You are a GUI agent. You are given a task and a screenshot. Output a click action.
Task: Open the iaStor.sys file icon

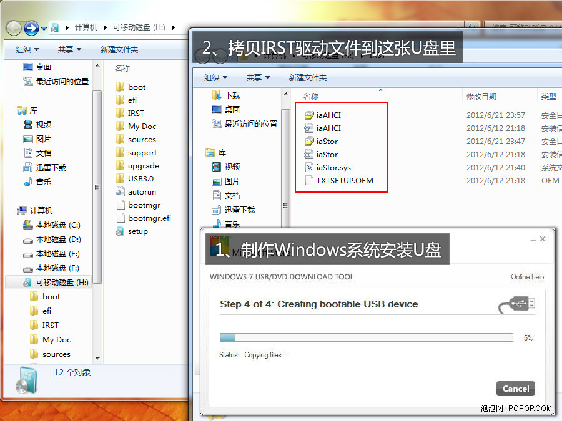pos(309,167)
